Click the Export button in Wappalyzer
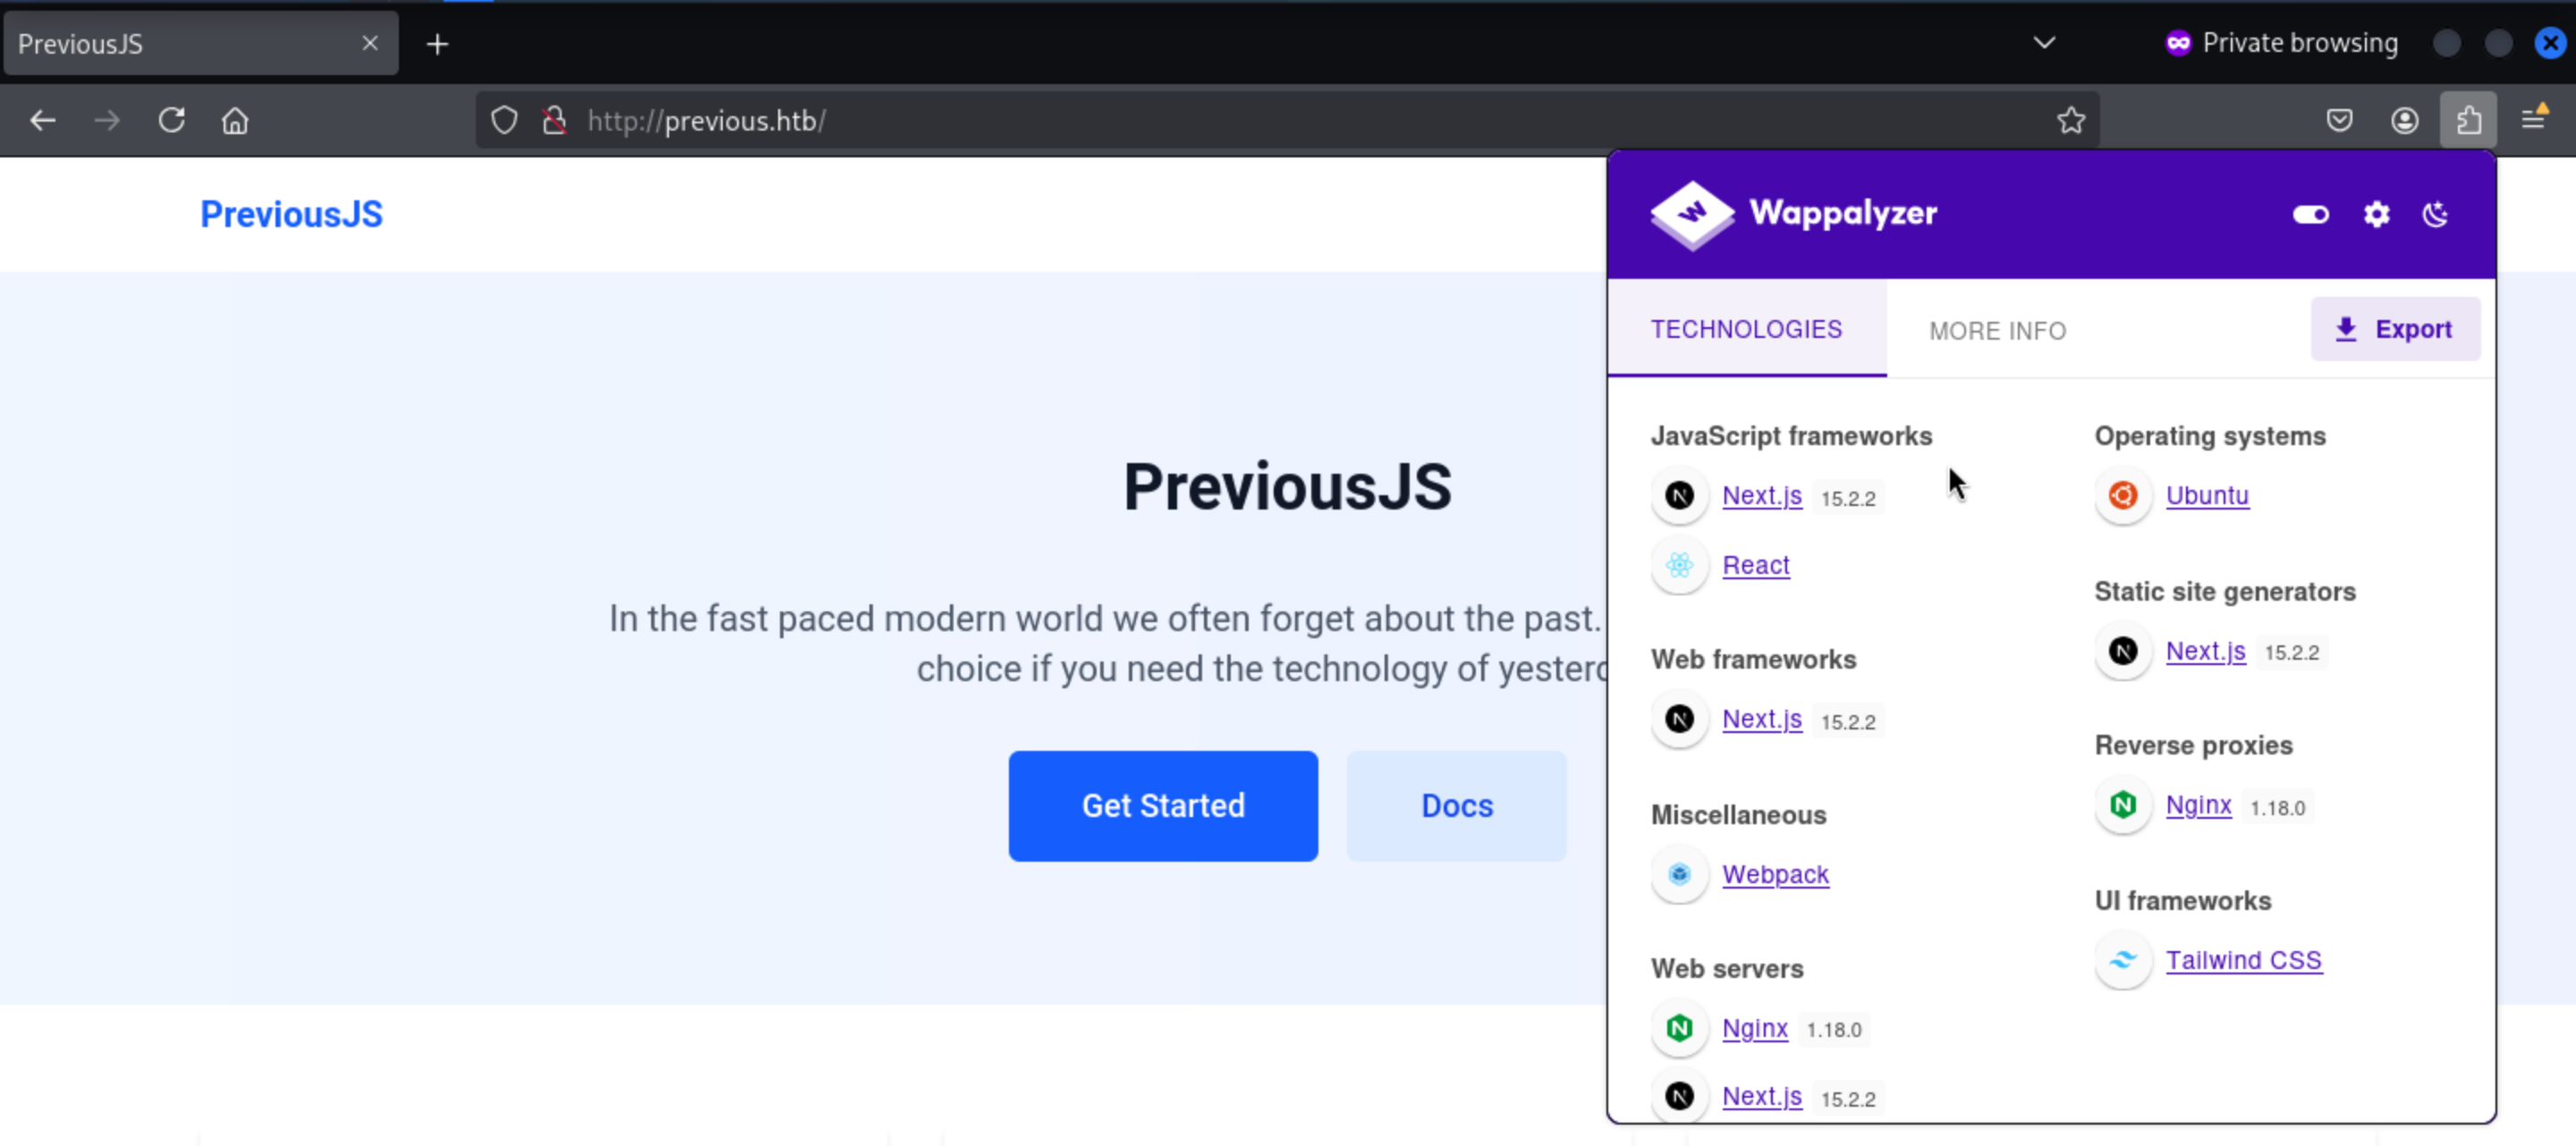The height and width of the screenshot is (1146, 2576). coord(2394,330)
